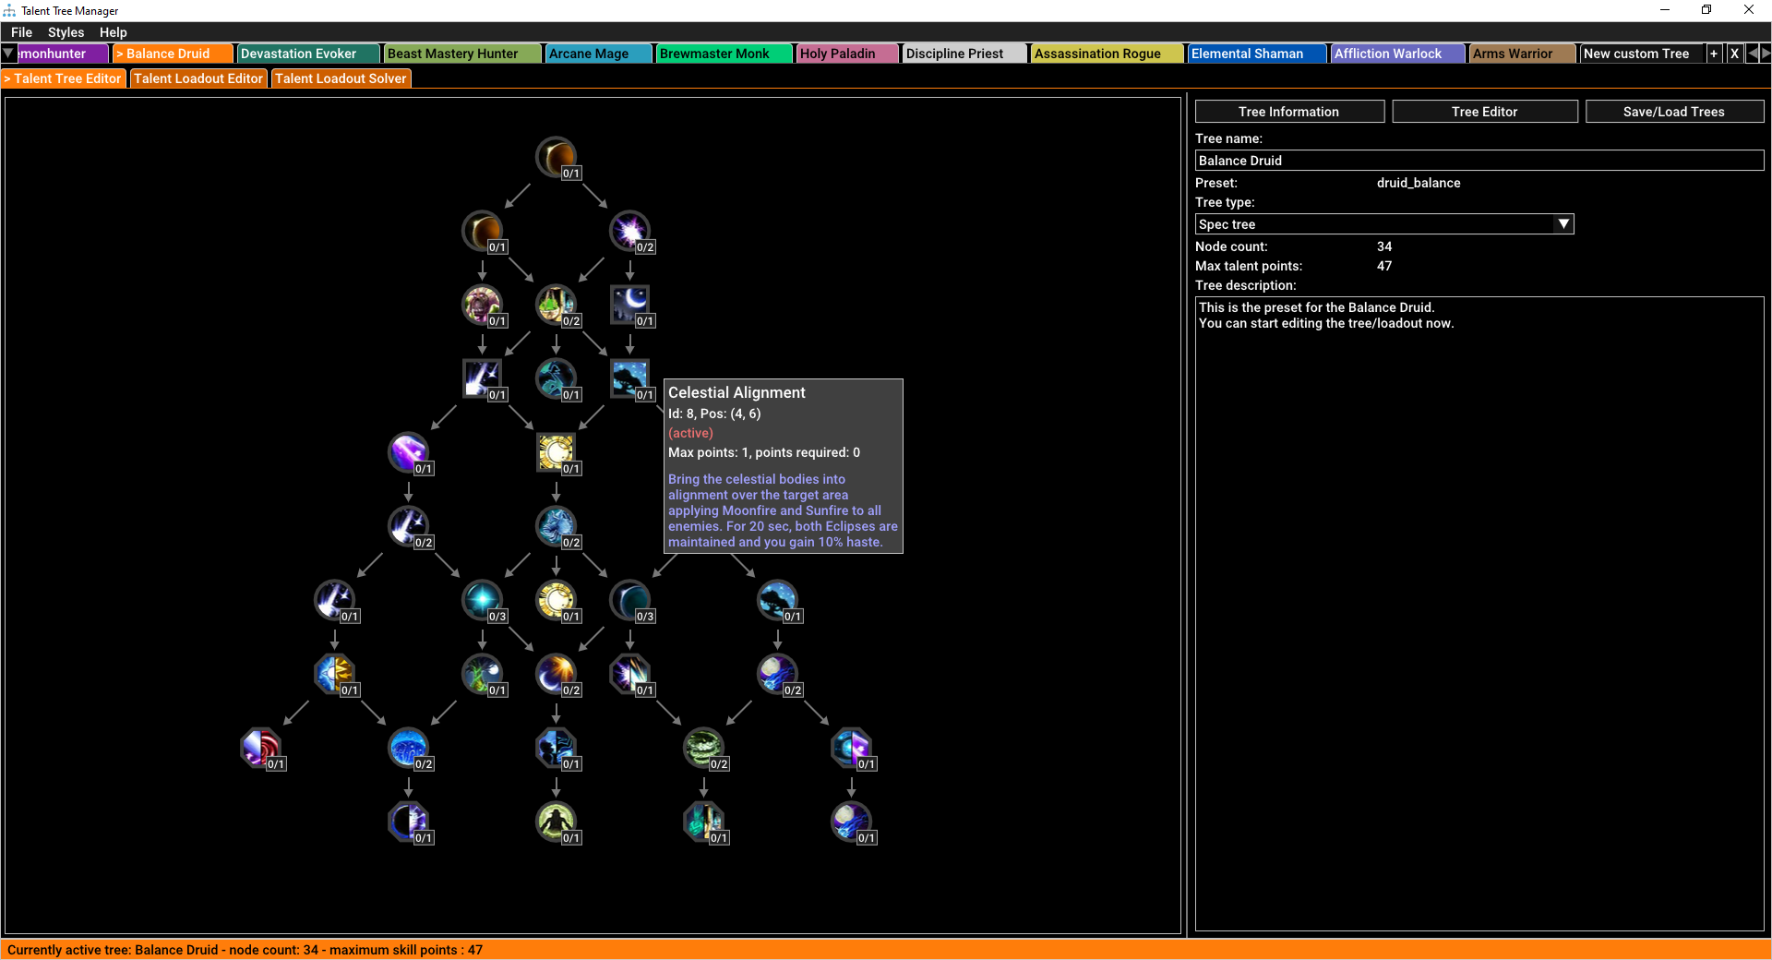Click the Tree Editor button
Screen dimensions: 1772x960
[1484, 112]
